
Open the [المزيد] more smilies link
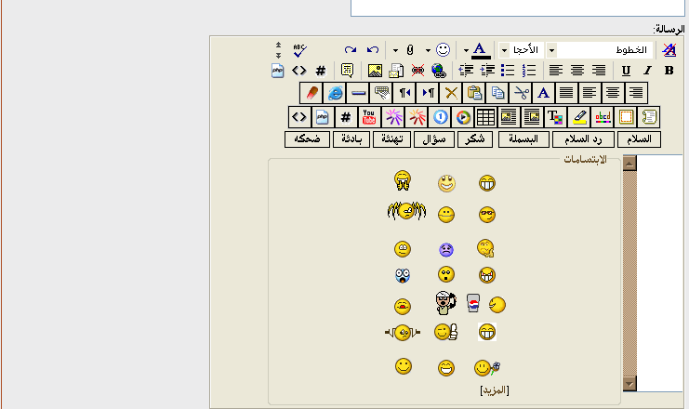pyautogui.click(x=494, y=390)
